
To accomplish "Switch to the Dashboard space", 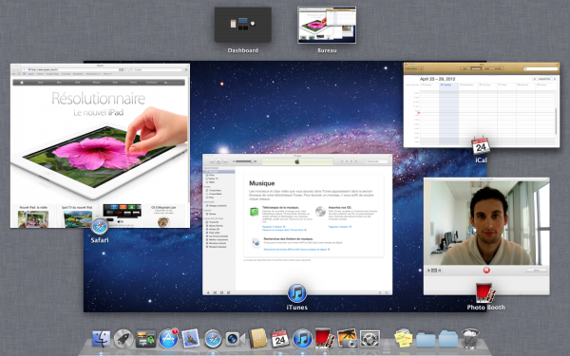I will [243, 25].
